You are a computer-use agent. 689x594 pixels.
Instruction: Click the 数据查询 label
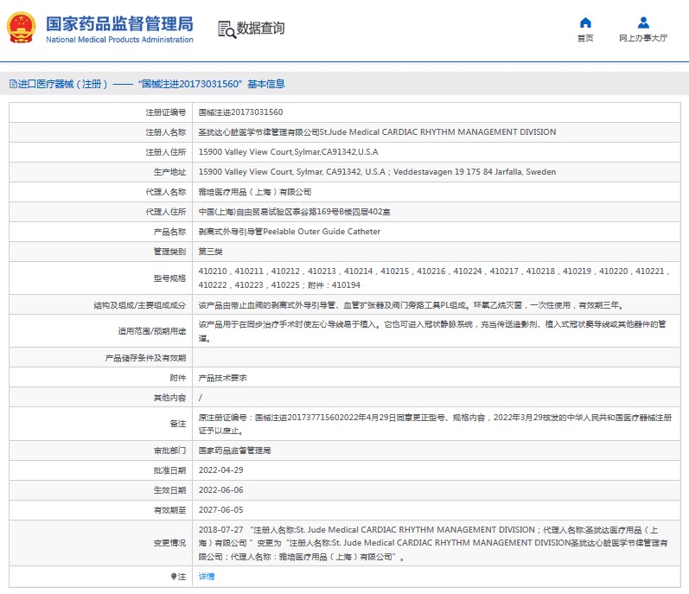(260, 29)
